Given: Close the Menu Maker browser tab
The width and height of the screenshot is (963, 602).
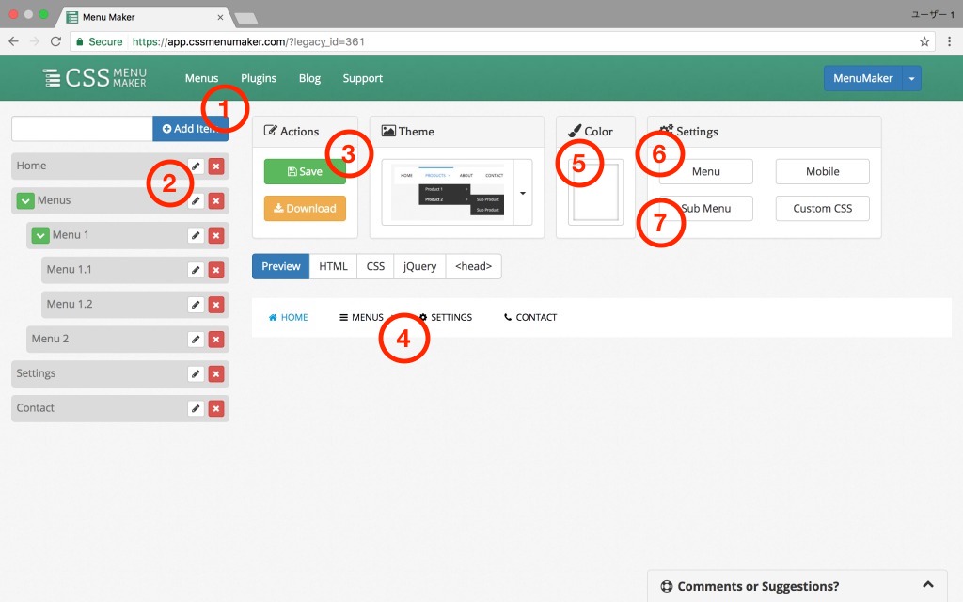Looking at the screenshot, I should click(x=220, y=17).
